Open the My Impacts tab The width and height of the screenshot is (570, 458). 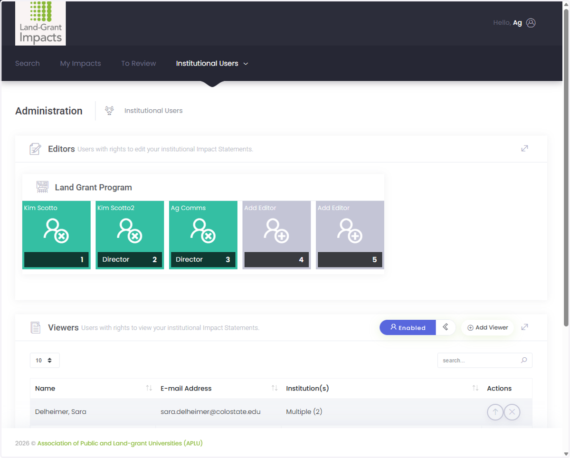(80, 63)
